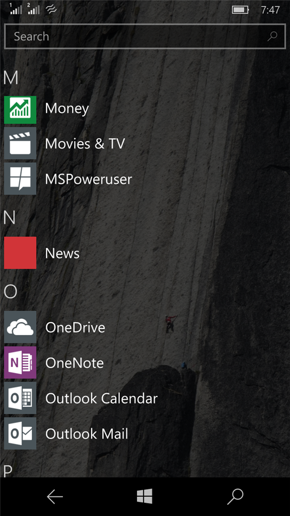The height and width of the screenshot is (516, 290).
Task: Click the Search input field
Action: click(x=145, y=36)
